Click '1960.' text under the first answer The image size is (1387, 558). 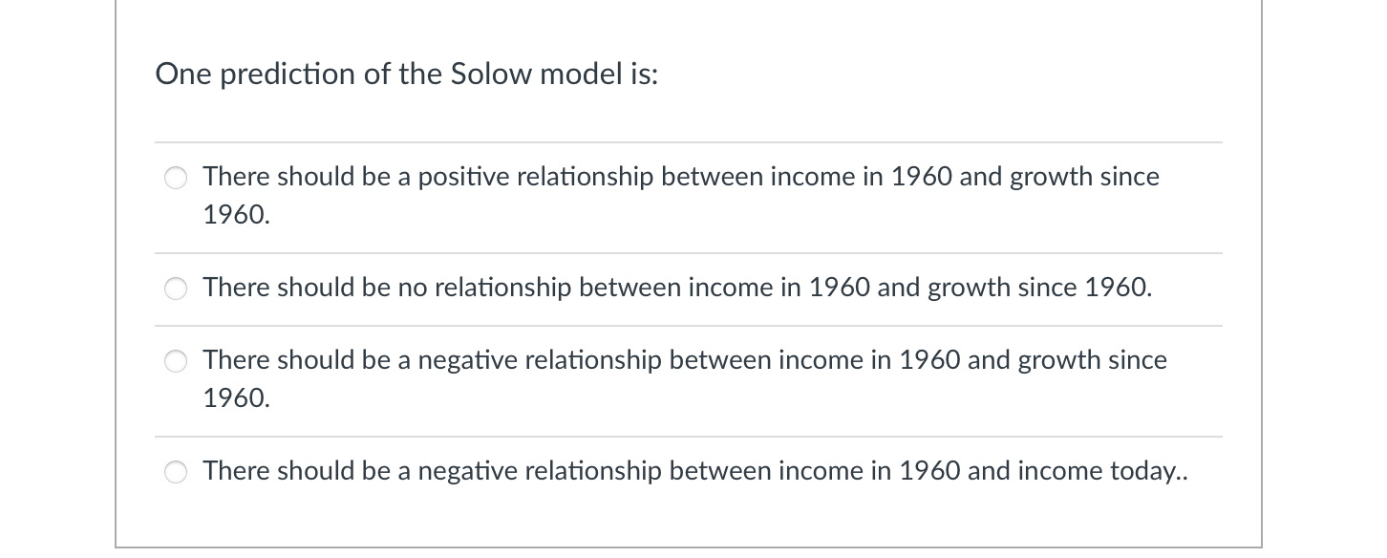[x=234, y=215]
